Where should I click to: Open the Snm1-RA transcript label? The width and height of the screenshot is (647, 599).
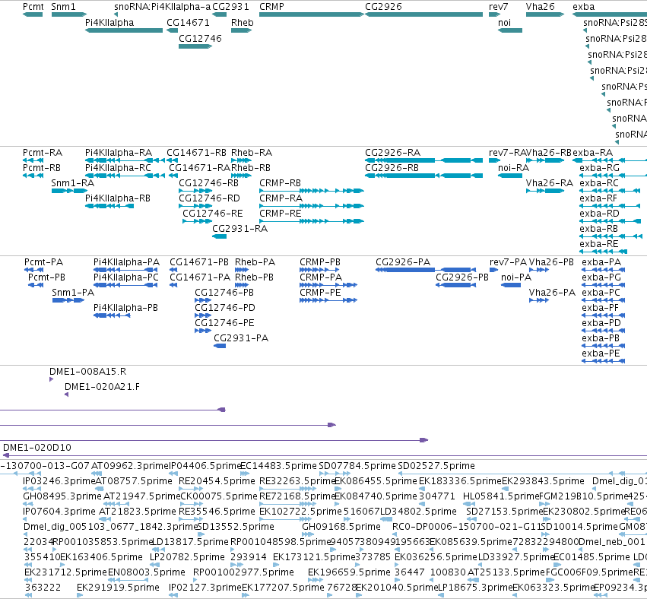pos(73,182)
